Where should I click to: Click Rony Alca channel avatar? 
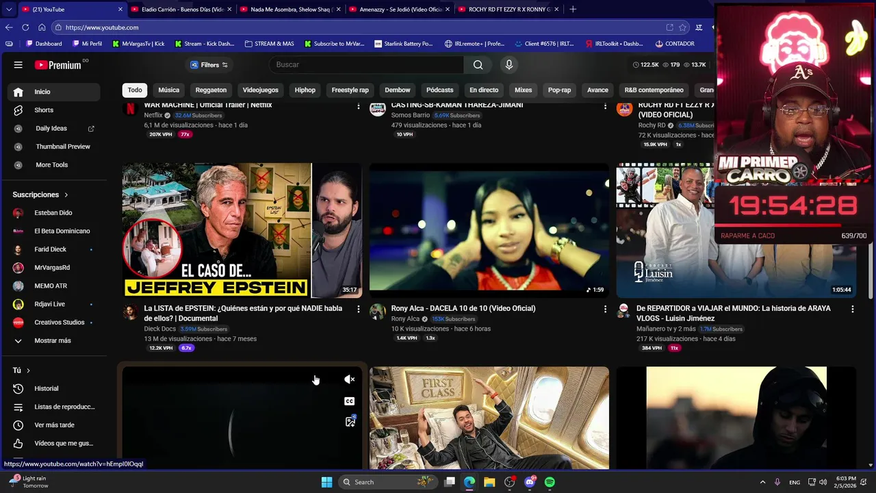[377, 312]
